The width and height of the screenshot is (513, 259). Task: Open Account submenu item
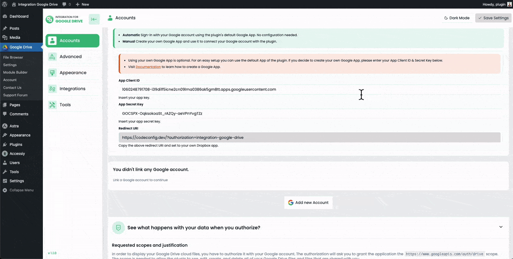(10, 80)
